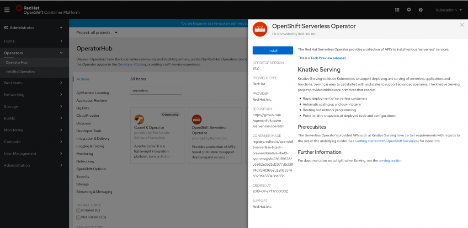
Task: Follow the Developer Catalog link
Action: coord(132,65)
